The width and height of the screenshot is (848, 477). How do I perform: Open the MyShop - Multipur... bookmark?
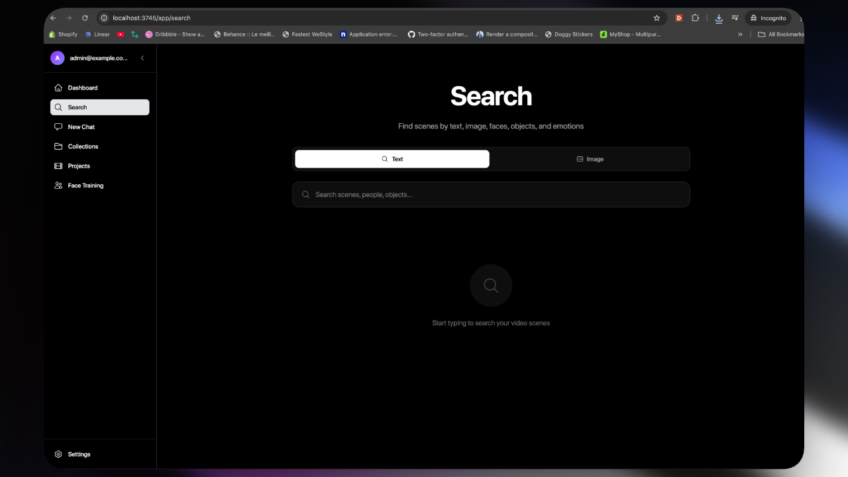(631, 34)
